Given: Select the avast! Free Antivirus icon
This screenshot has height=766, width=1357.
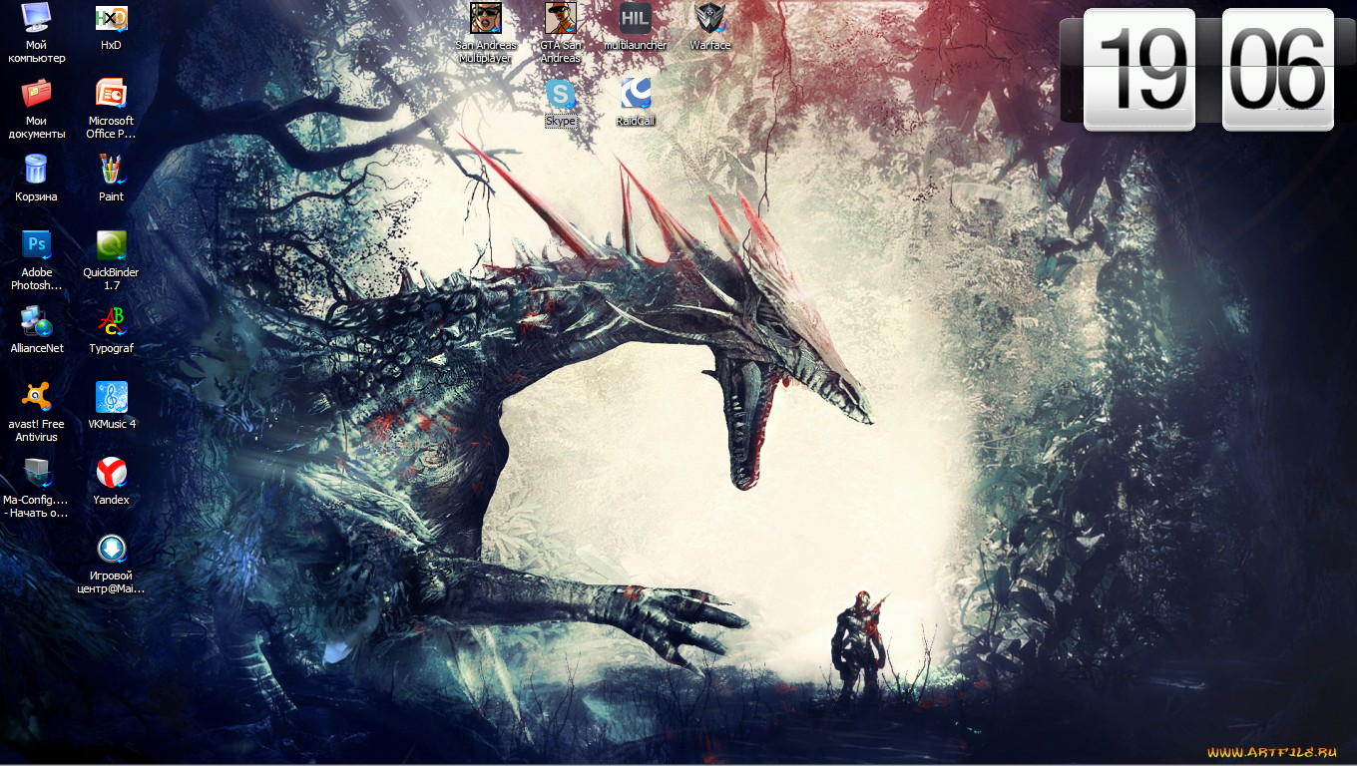Looking at the screenshot, I should (36, 397).
